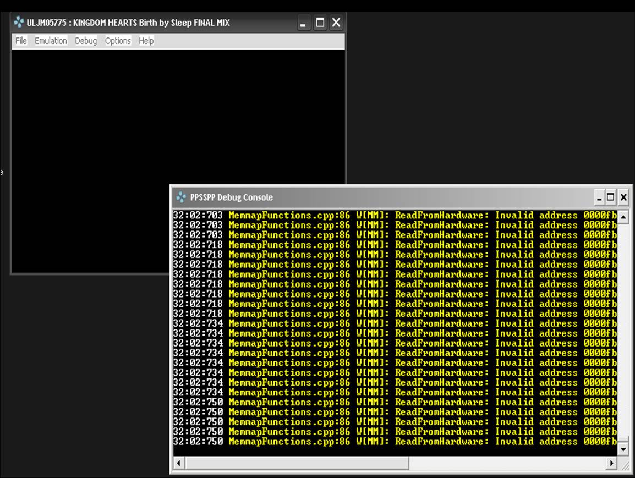Click the console's horizontal scrollbar thumb

(x=297, y=464)
